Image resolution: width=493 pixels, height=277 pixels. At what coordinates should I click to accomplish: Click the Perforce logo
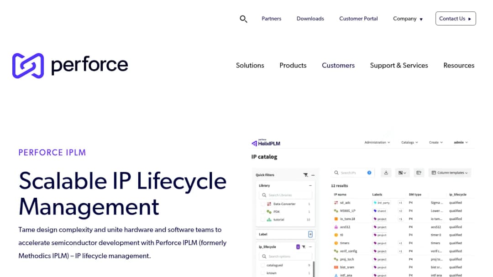coord(70,65)
